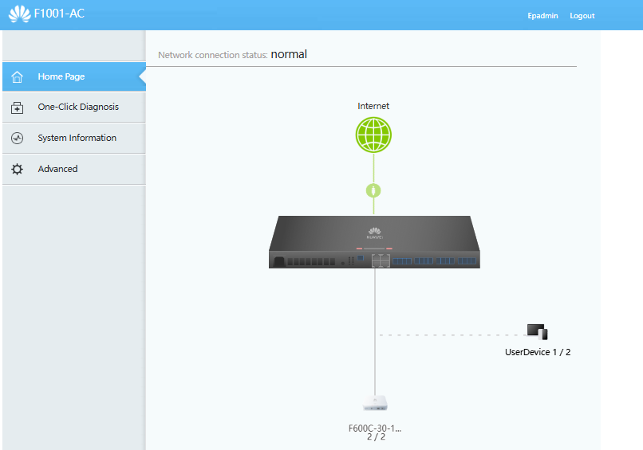Go to the Home Page menu item
This screenshot has width=643, height=450.
(x=74, y=76)
